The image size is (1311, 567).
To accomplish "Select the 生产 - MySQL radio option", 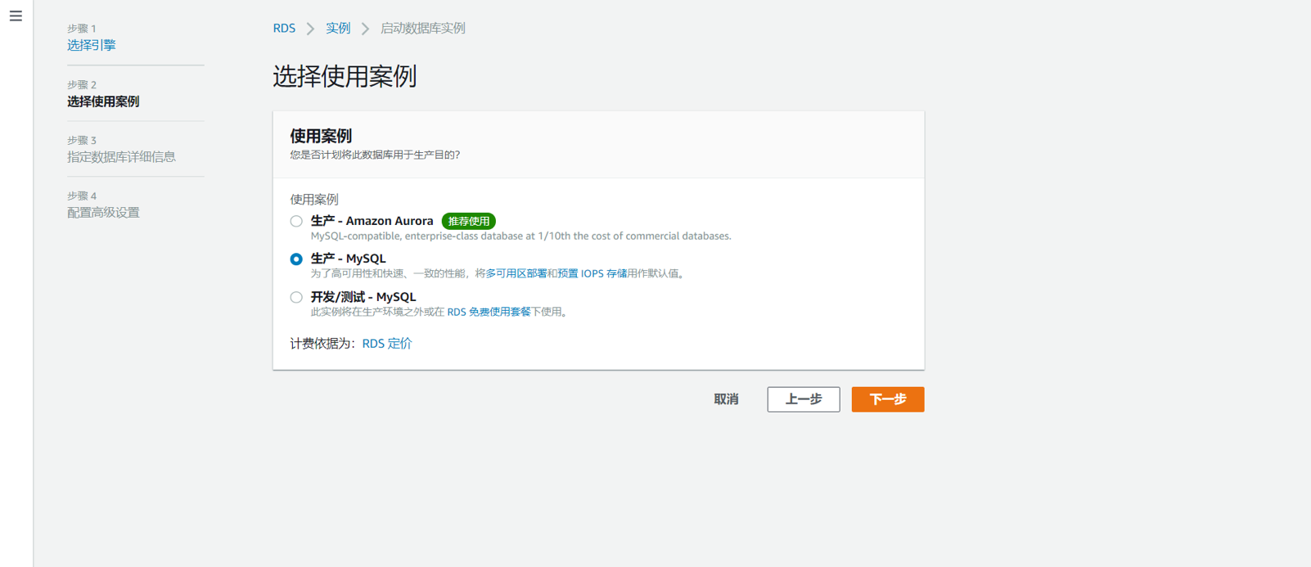I will click(296, 259).
